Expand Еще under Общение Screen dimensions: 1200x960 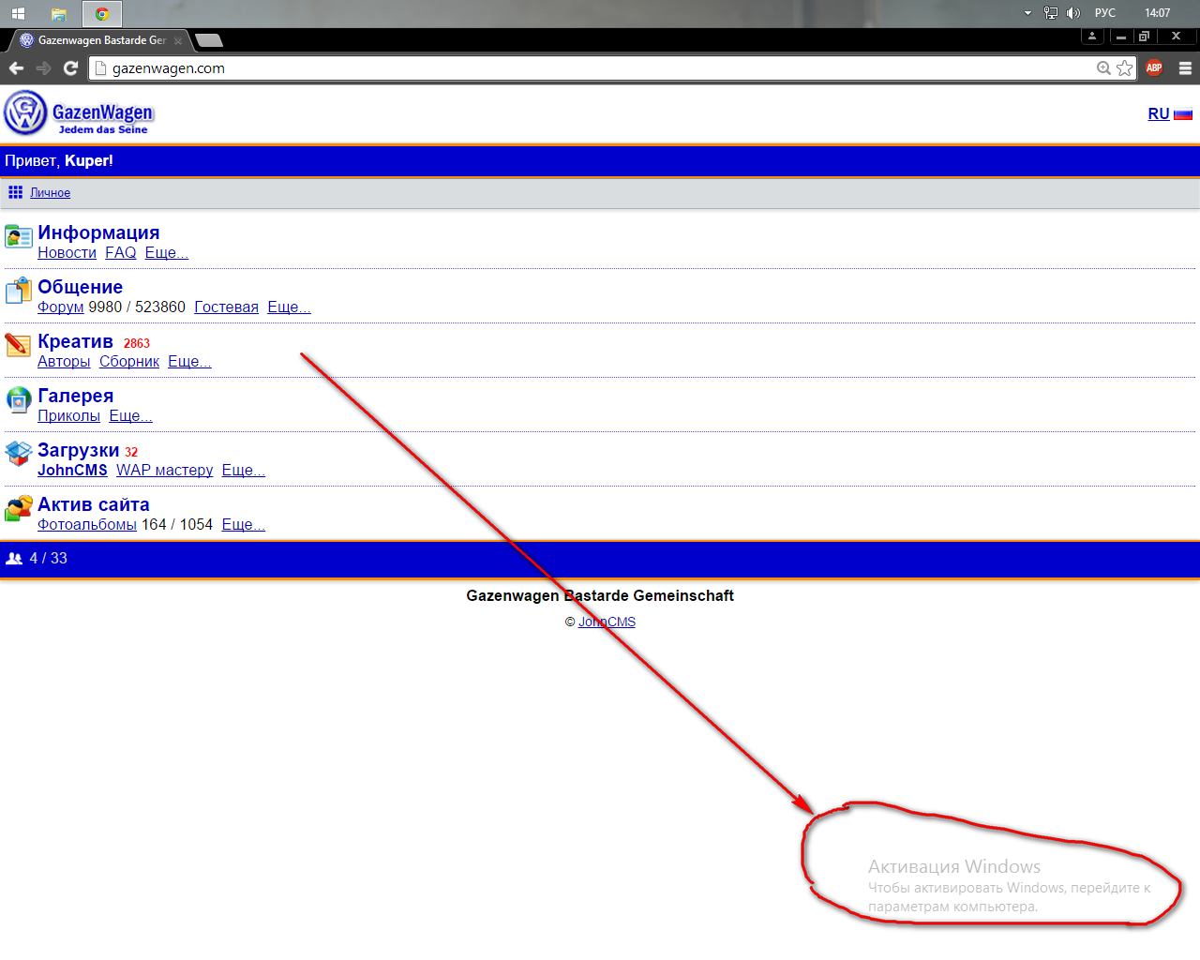pyautogui.click(x=289, y=307)
